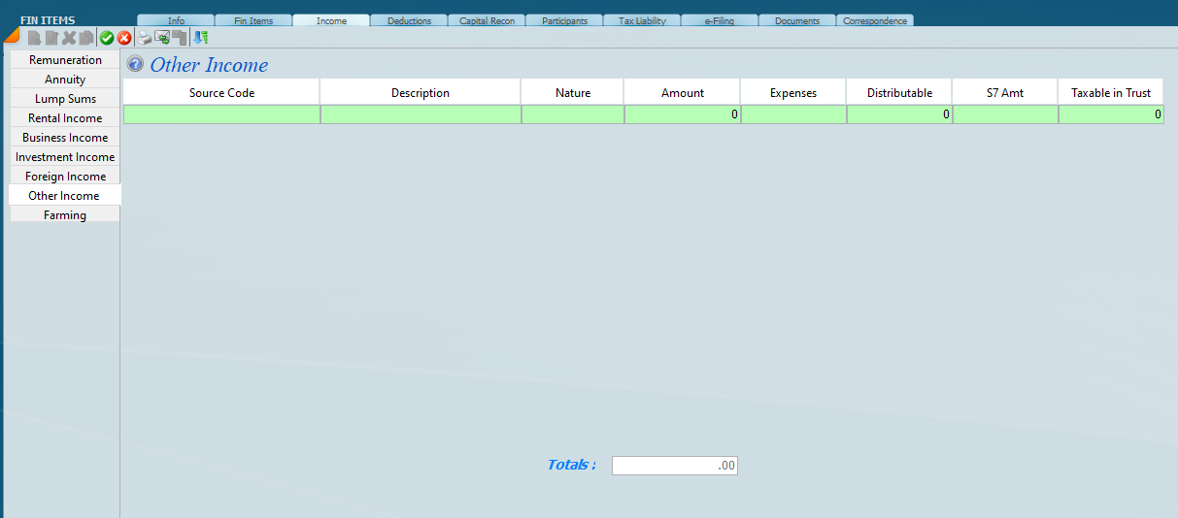The height and width of the screenshot is (518, 1178).
Task: Click the red cancel X icon
Action: (x=124, y=38)
